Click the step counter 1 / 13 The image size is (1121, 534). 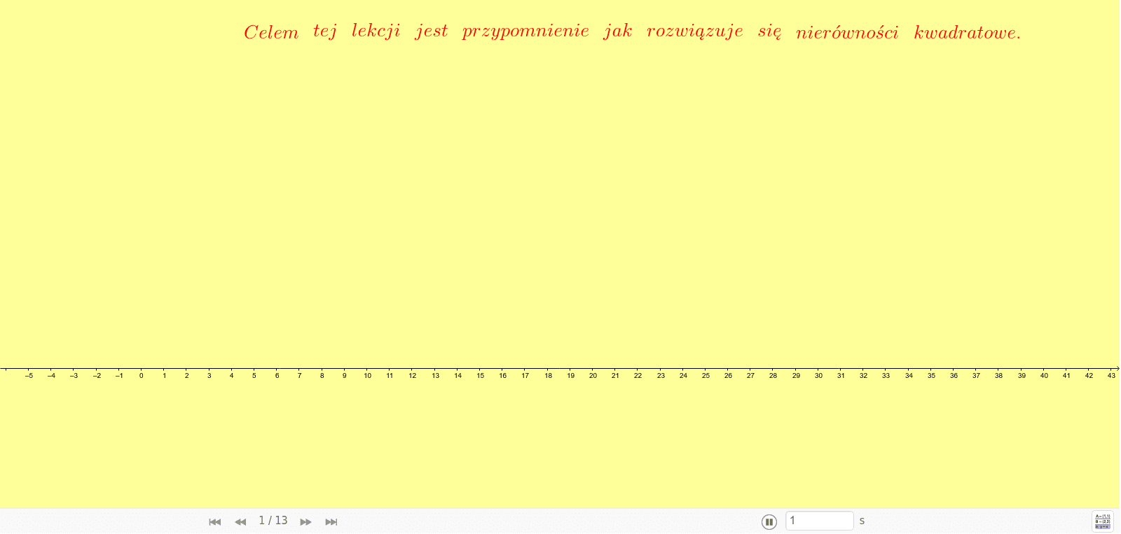(x=273, y=521)
